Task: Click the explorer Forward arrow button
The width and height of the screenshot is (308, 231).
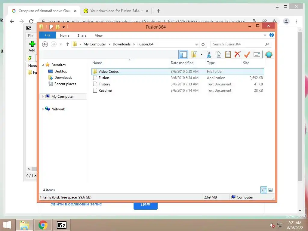Action: click(54, 44)
